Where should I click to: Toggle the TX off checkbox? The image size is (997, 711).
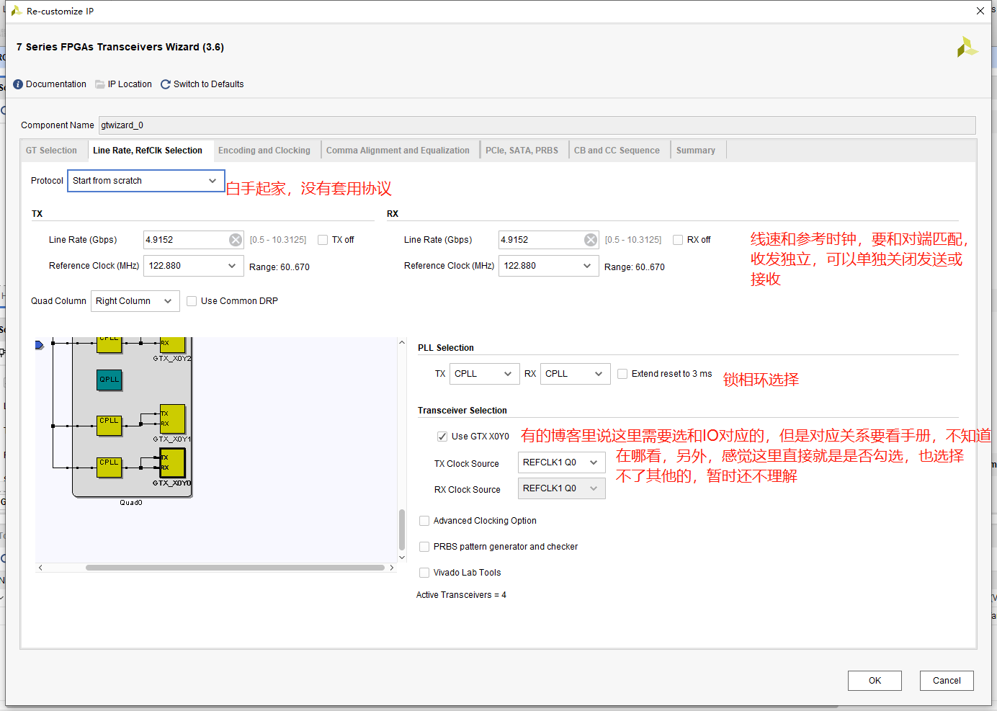[323, 240]
